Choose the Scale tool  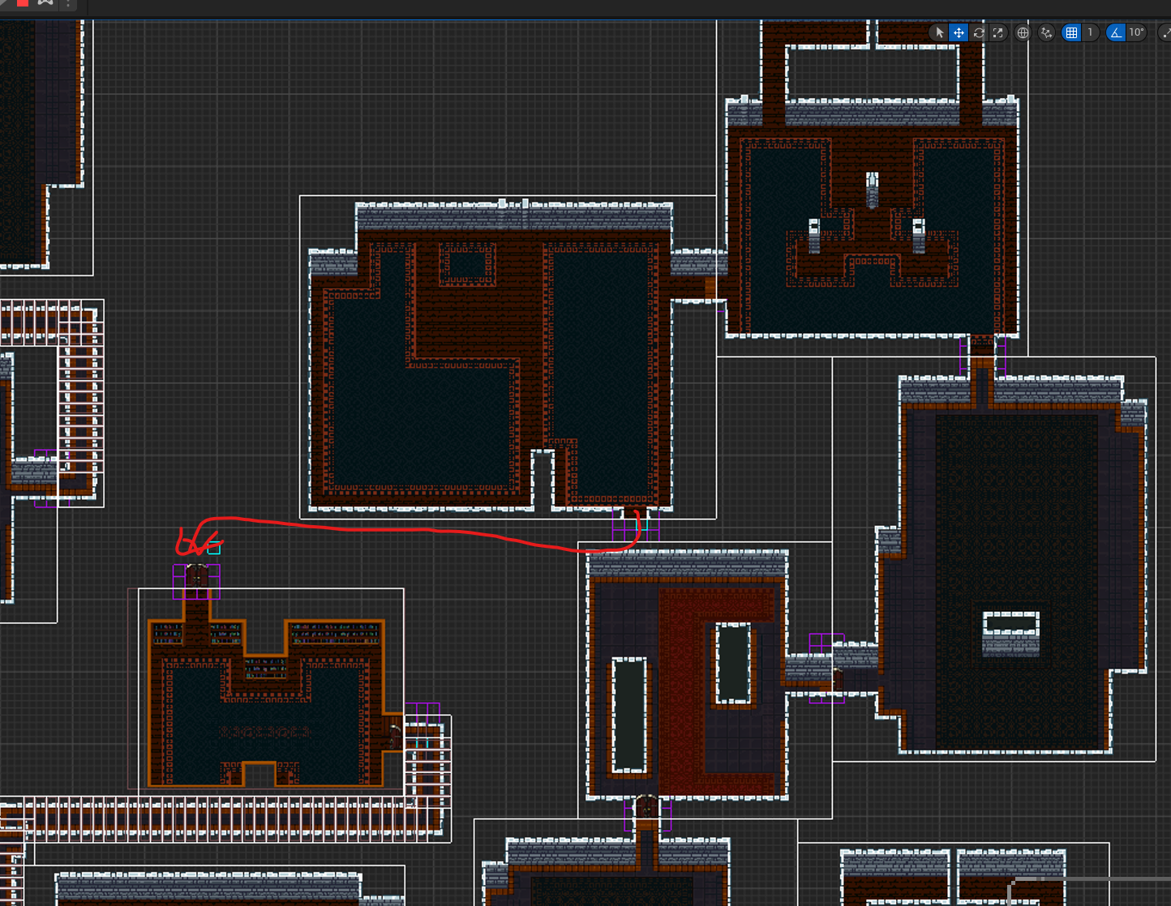pyautogui.click(x=998, y=32)
